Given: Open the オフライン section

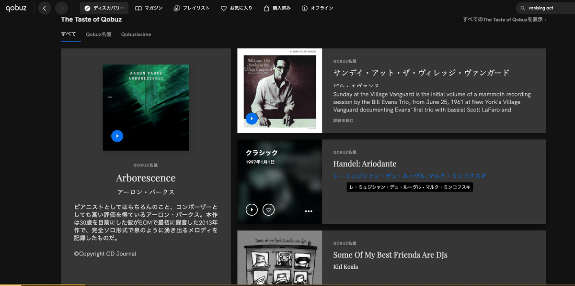Looking at the screenshot, I should coord(317,8).
